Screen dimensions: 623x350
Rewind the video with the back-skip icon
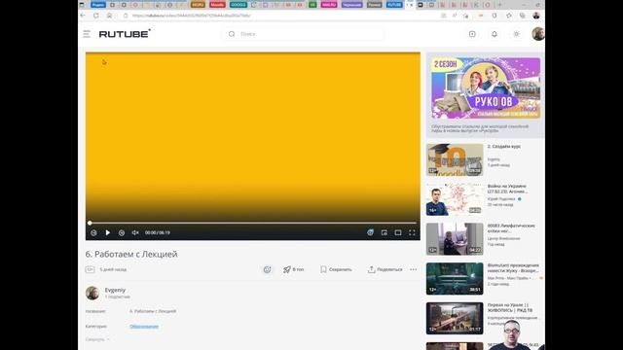pos(93,232)
